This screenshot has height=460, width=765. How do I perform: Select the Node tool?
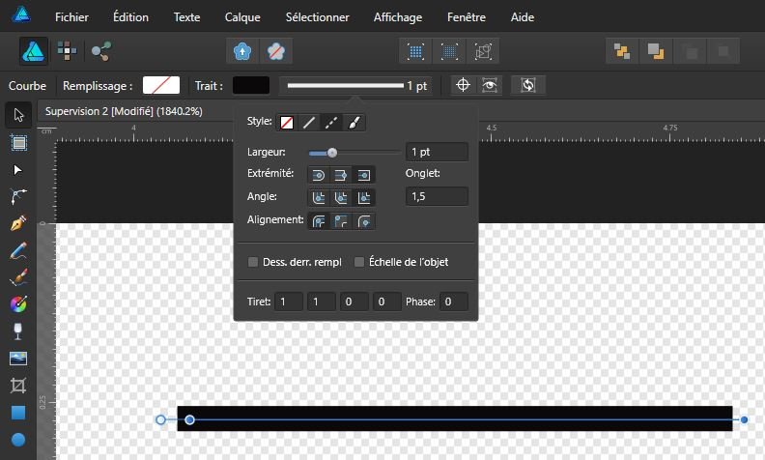coord(18,170)
